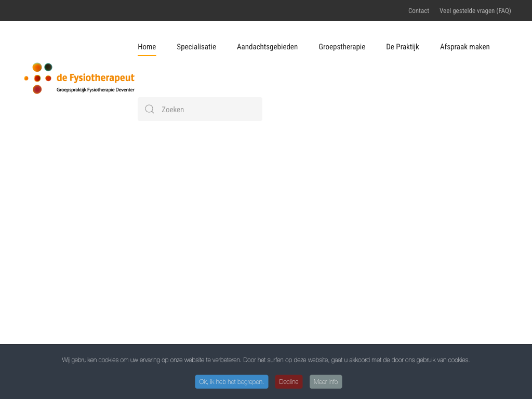Click the magnifying glass search icon
The image size is (532, 399).
click(150, 109)
